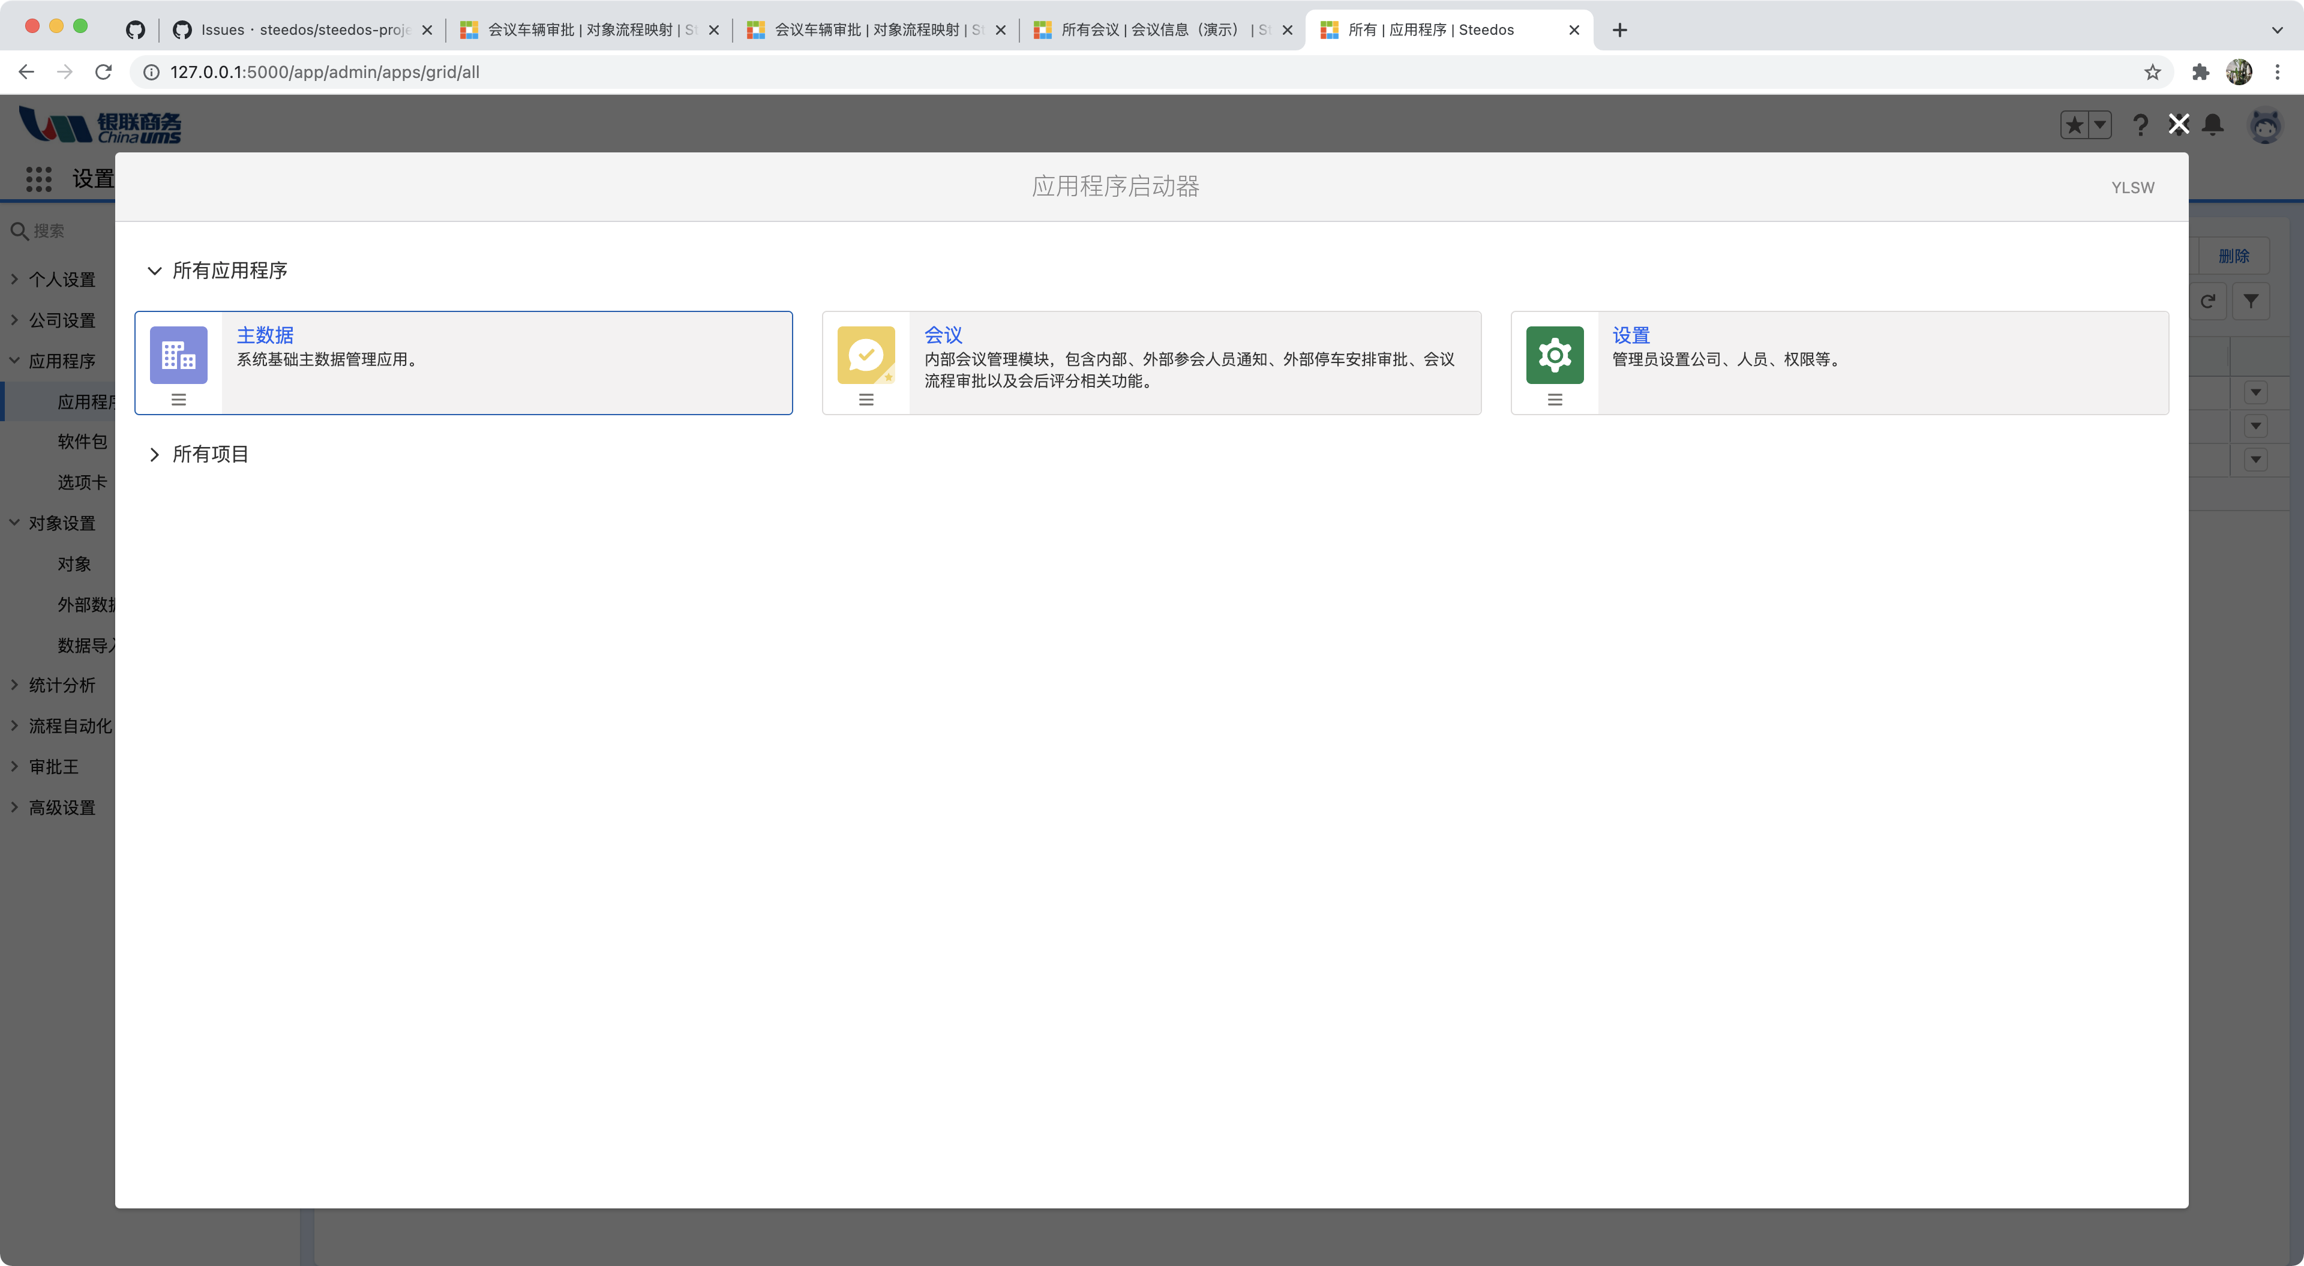This screenshot has height=1266, width=2304.
Task: Open the 会议 app chat icon
Action: tap(866, 355)
